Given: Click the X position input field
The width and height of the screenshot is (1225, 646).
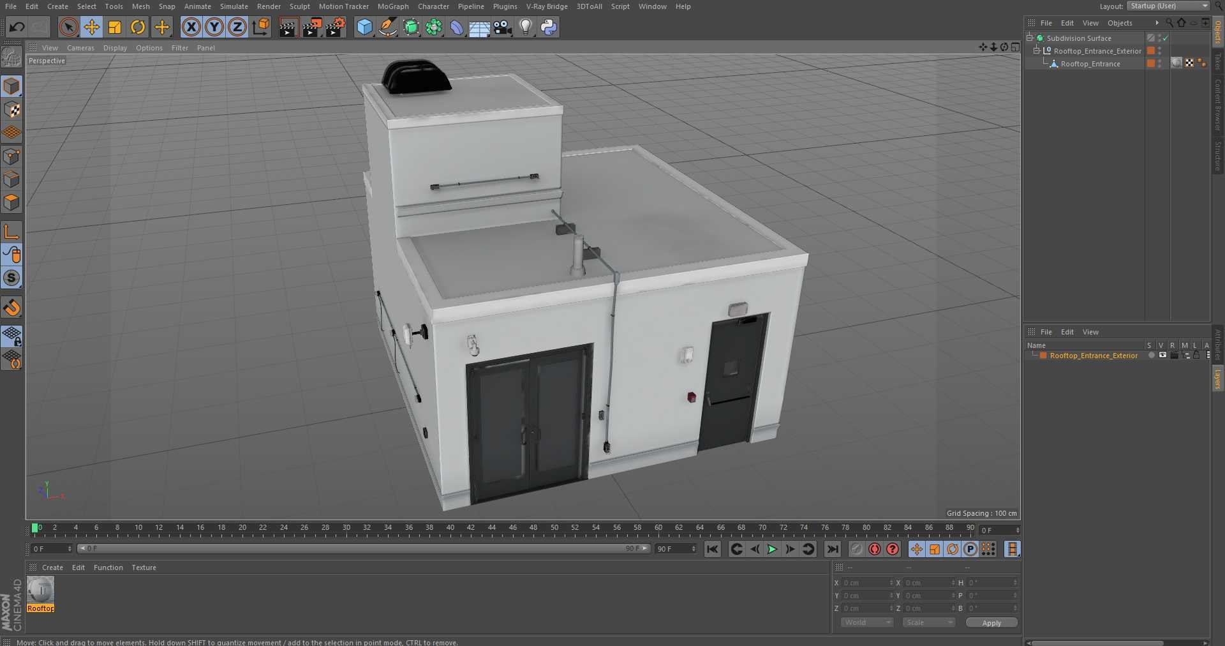Looking at the screenshot, I should tap(868, 583).
